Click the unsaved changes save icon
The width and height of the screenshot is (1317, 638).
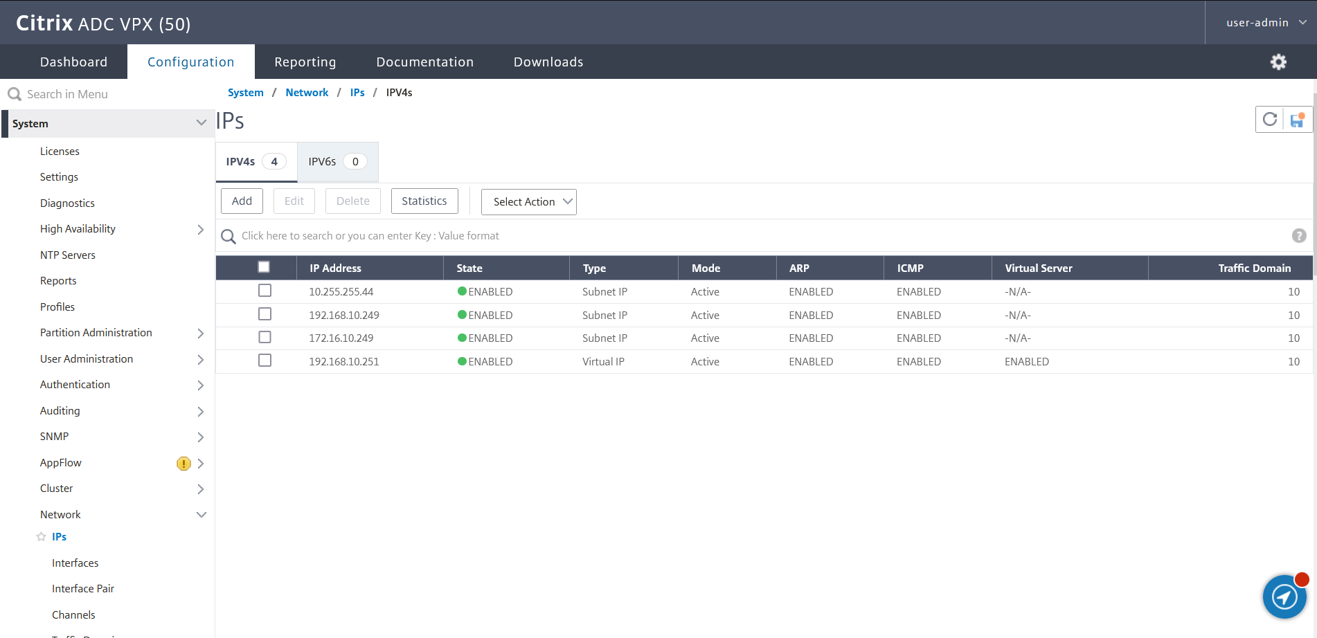[x=1296, y=120]
